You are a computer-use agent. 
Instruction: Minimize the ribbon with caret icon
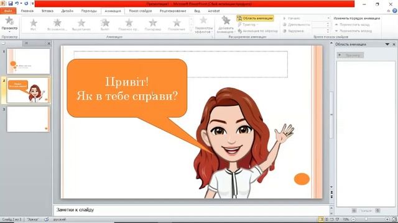388,11
